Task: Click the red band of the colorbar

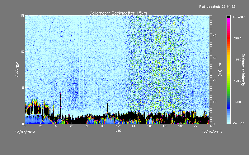Action: 228,38
